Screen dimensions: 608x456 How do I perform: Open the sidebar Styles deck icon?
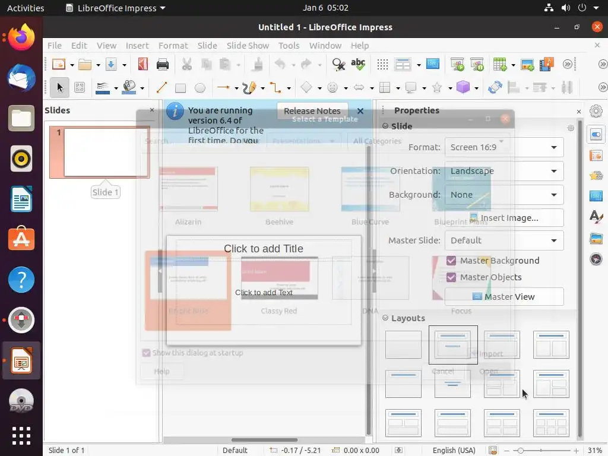tap(596, 216)
